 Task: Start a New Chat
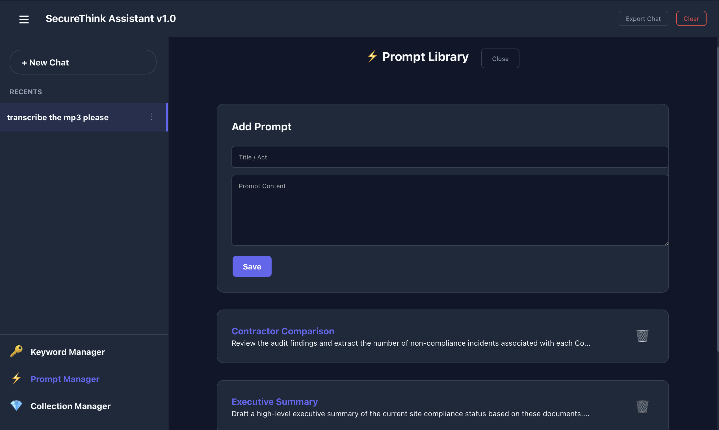point(83,62)
